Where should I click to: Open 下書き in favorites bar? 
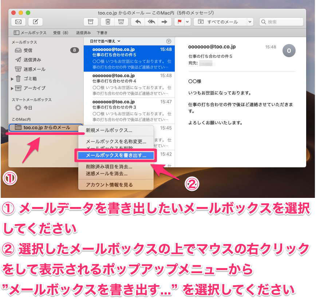coord(102,33)
